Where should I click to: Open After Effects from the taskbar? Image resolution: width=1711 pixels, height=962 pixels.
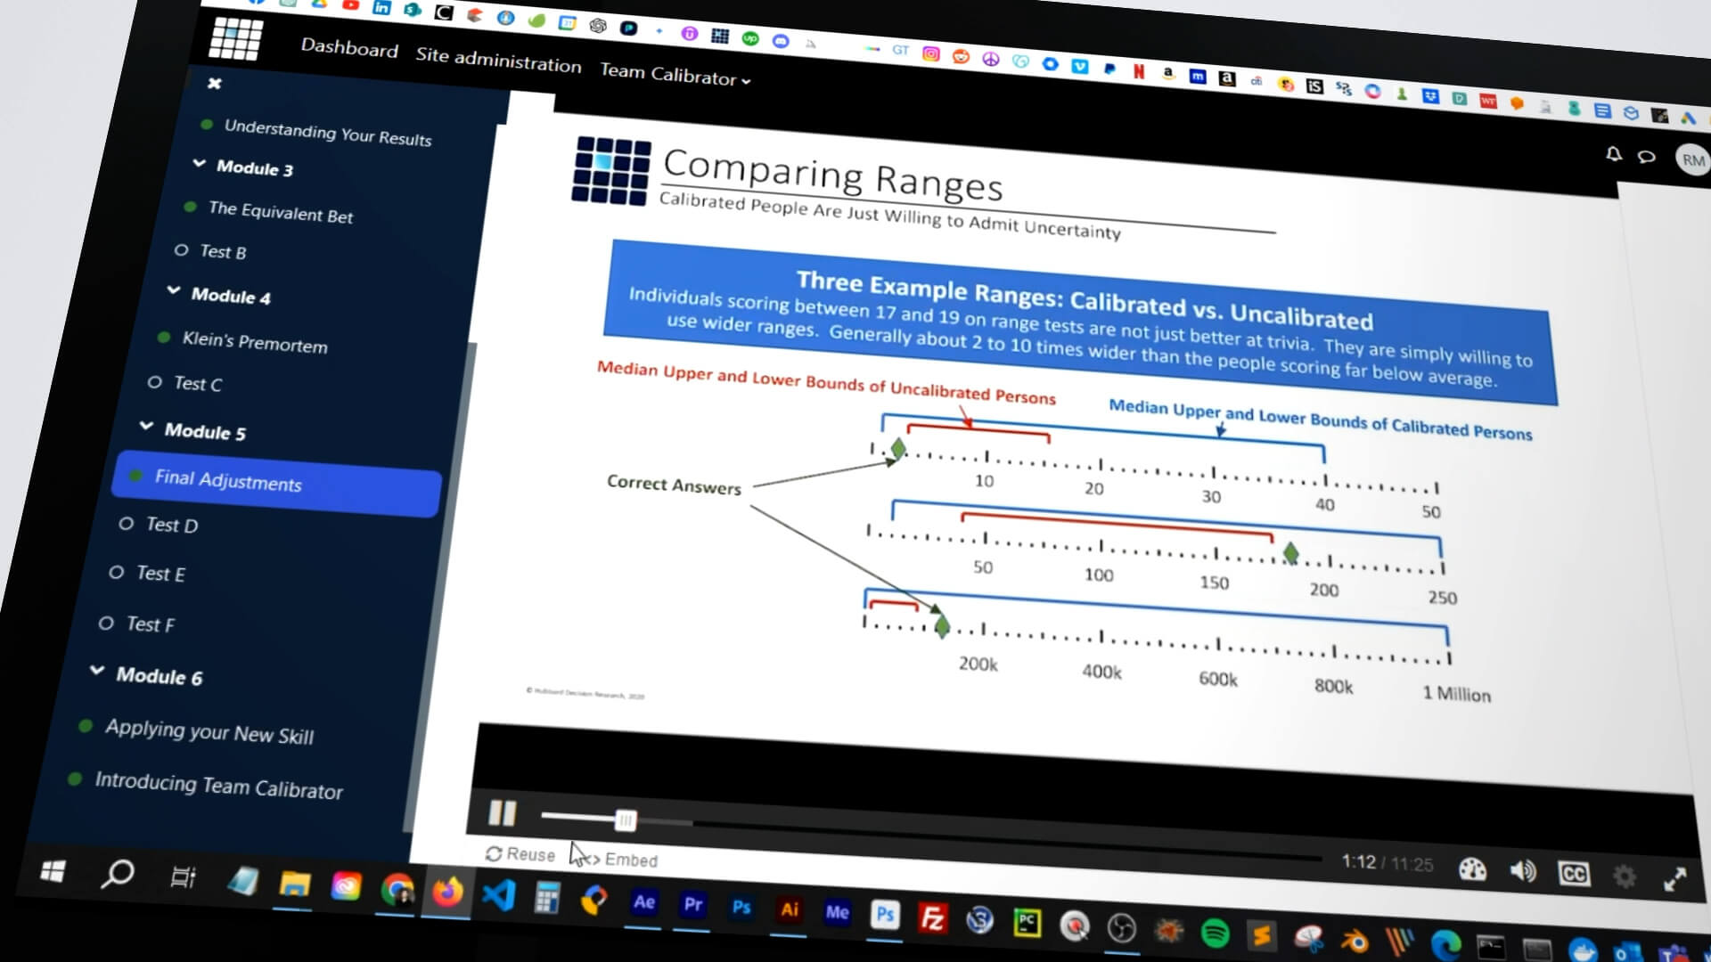[643, 902]
